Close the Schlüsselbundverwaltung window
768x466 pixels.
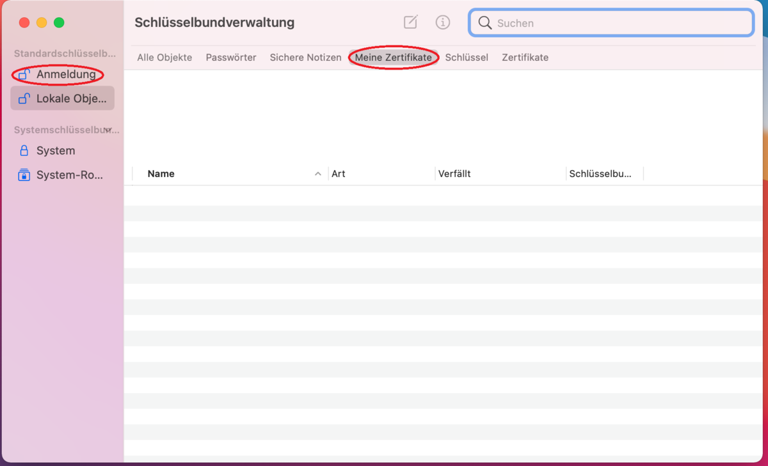[24, 22]
